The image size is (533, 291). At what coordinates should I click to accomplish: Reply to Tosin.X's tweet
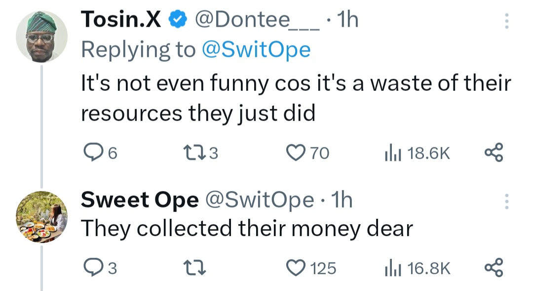click(91, 154)
